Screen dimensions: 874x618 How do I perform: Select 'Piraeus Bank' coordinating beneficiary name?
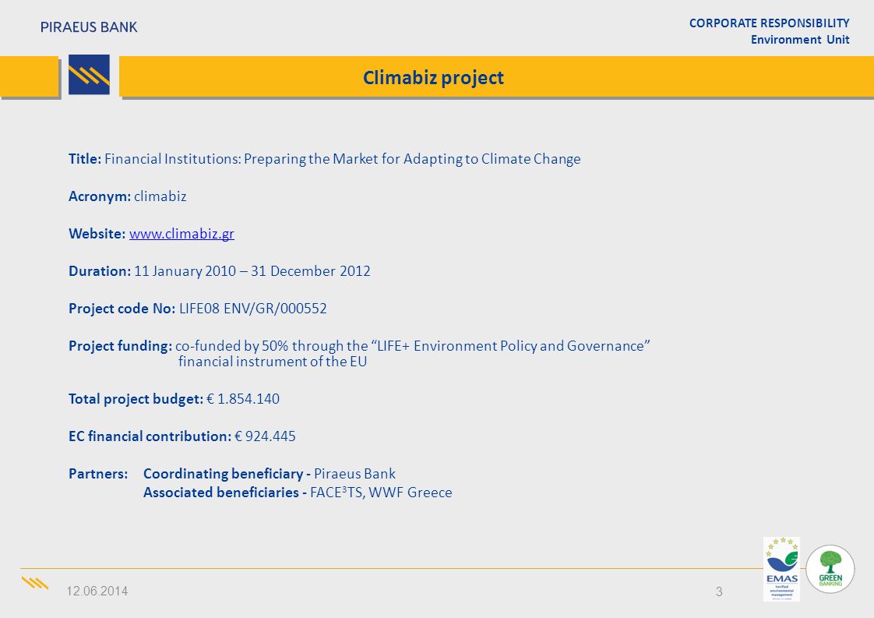[x=355, y=474]
